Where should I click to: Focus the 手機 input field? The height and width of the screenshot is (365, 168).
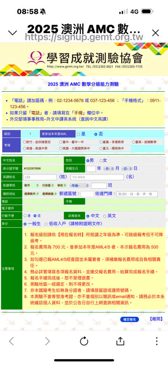126,202
